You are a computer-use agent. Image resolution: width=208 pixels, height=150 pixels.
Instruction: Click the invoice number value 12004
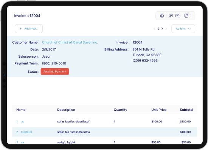pyautogui.click(x=137, y=43)
